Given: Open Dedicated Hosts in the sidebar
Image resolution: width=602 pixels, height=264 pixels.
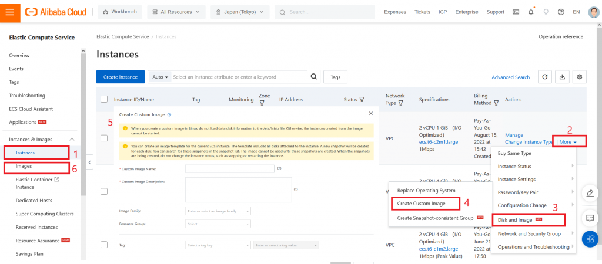Looking at the screenshot, I should coord(34,201).
